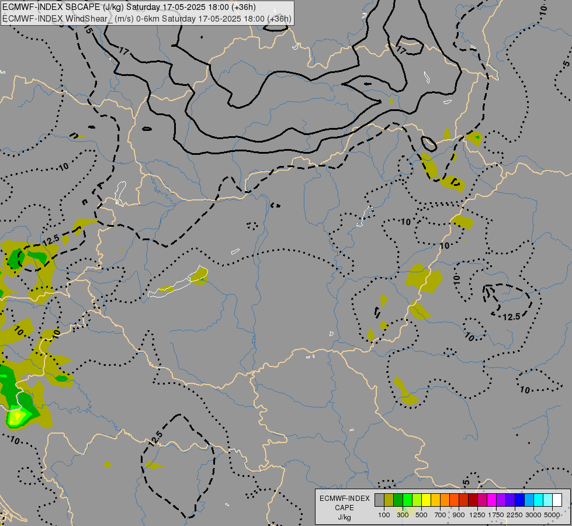
Task: Choose the pure blue legend swatch
Action: pyautogui.click(x=520, y=500)
